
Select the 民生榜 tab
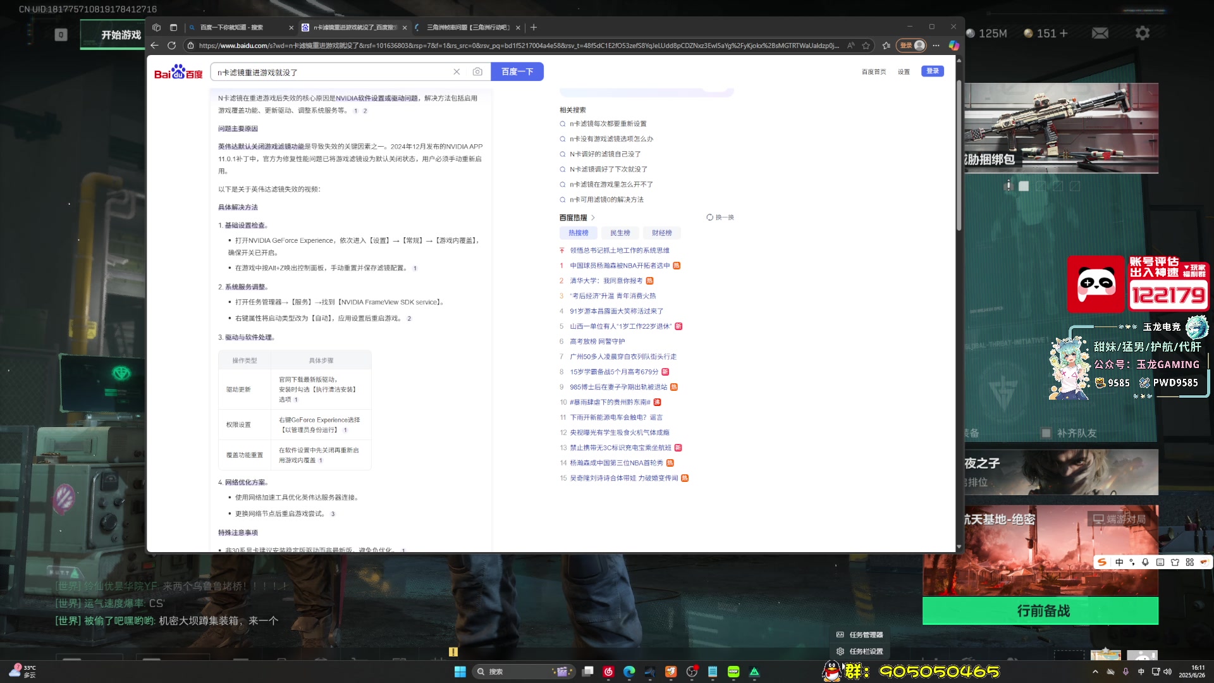coord(620,233)
